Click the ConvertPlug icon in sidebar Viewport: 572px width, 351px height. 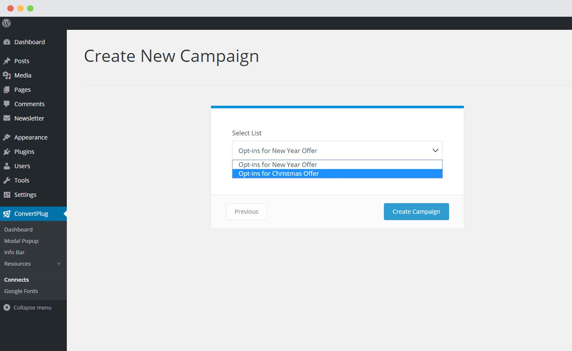click(7, 213)
